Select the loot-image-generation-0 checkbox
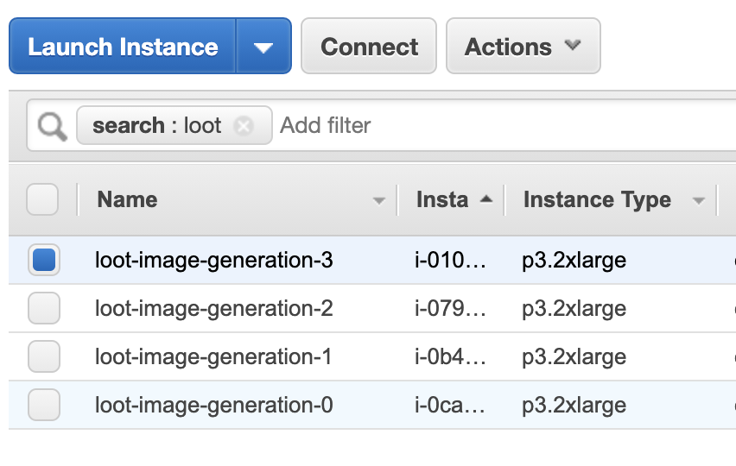The image size is (736, 466). tap(44, 405)
